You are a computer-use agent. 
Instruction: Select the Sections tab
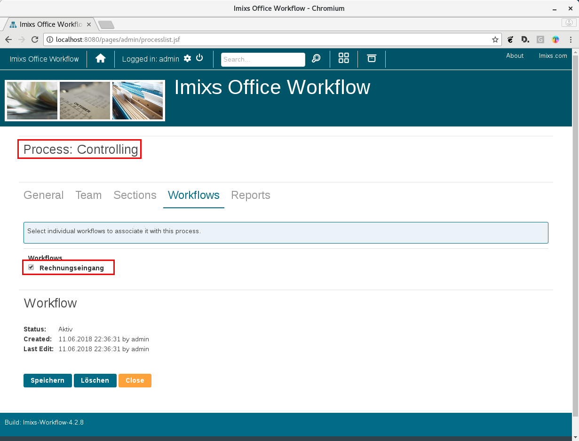click(135, 195)
